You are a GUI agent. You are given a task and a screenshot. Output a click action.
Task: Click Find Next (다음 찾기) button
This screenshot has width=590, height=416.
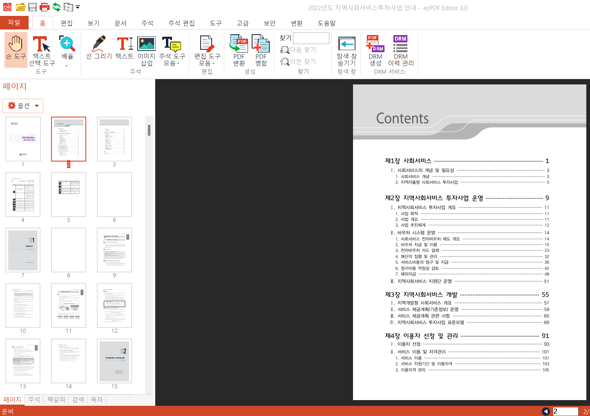pos(298,50)
